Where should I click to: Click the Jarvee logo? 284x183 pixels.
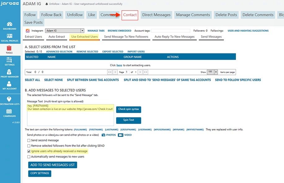coord(10,4)
